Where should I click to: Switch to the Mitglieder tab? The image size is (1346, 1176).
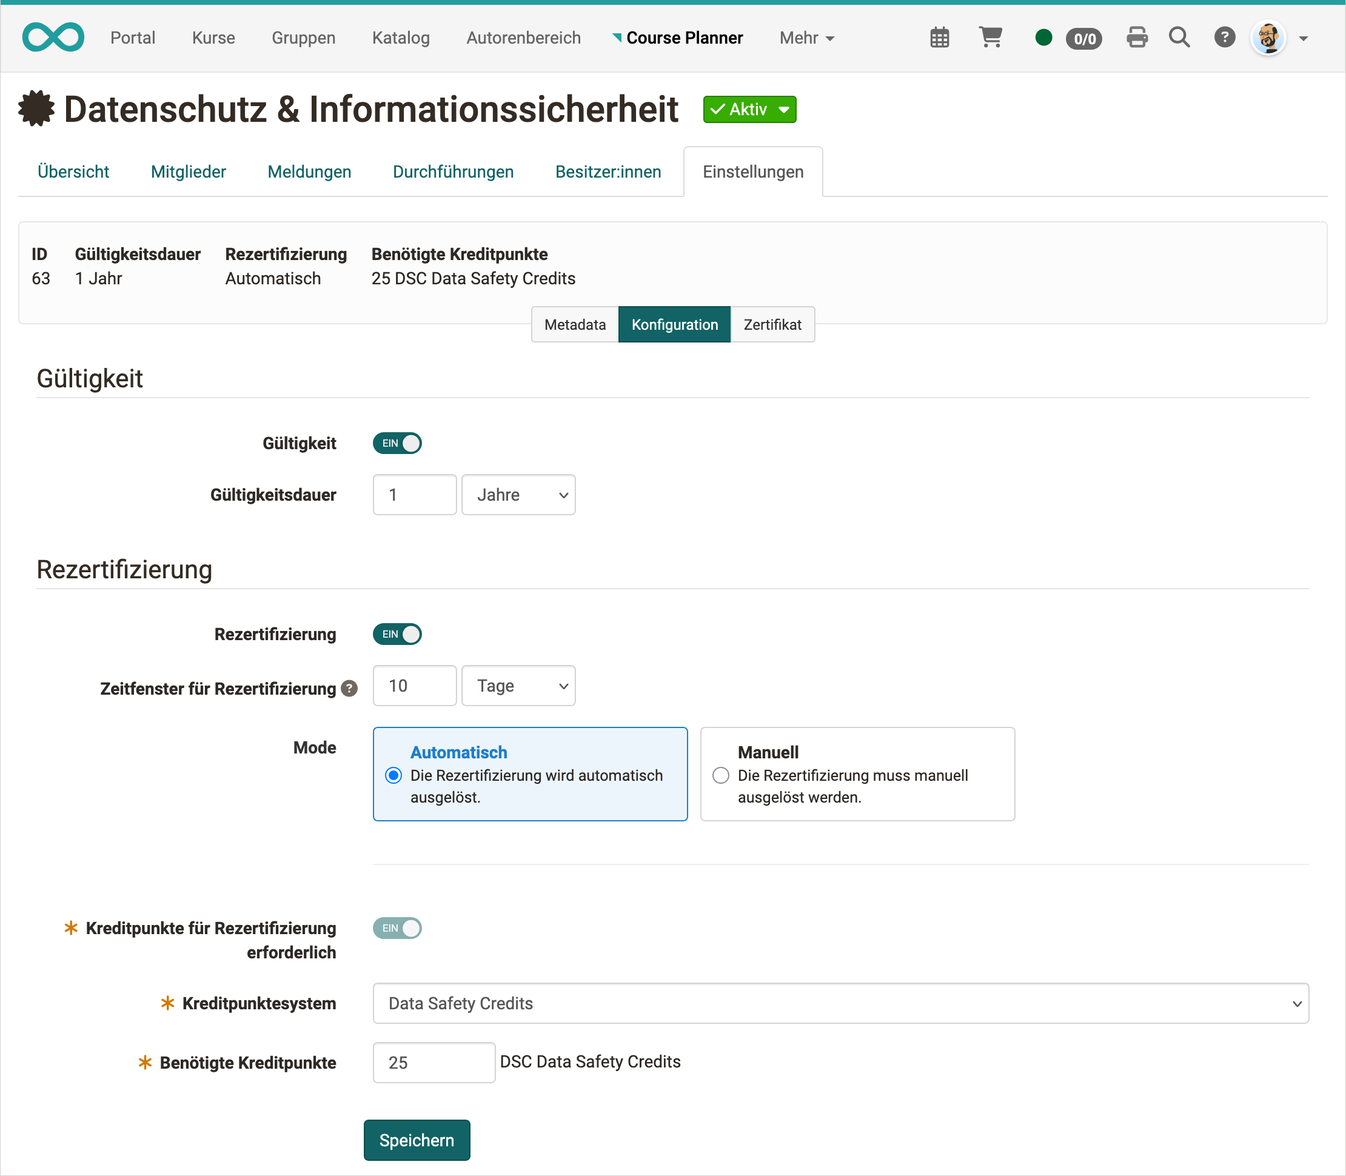point(189,172)
